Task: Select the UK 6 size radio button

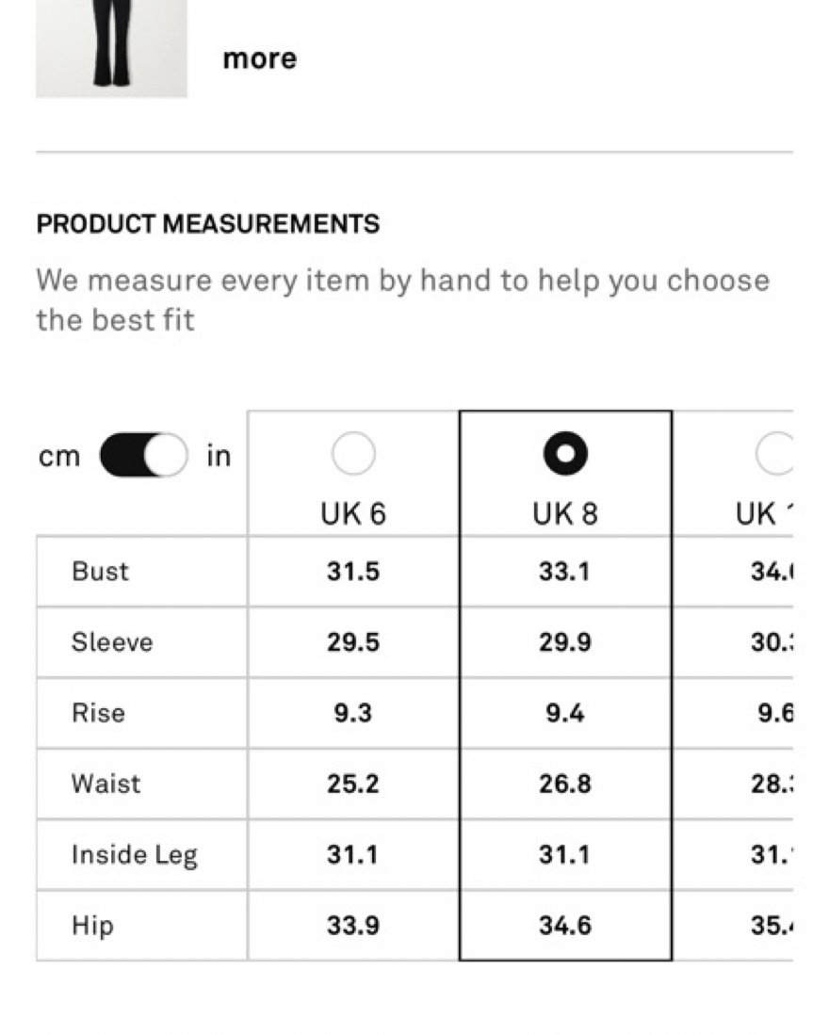Action: [354, 454]
